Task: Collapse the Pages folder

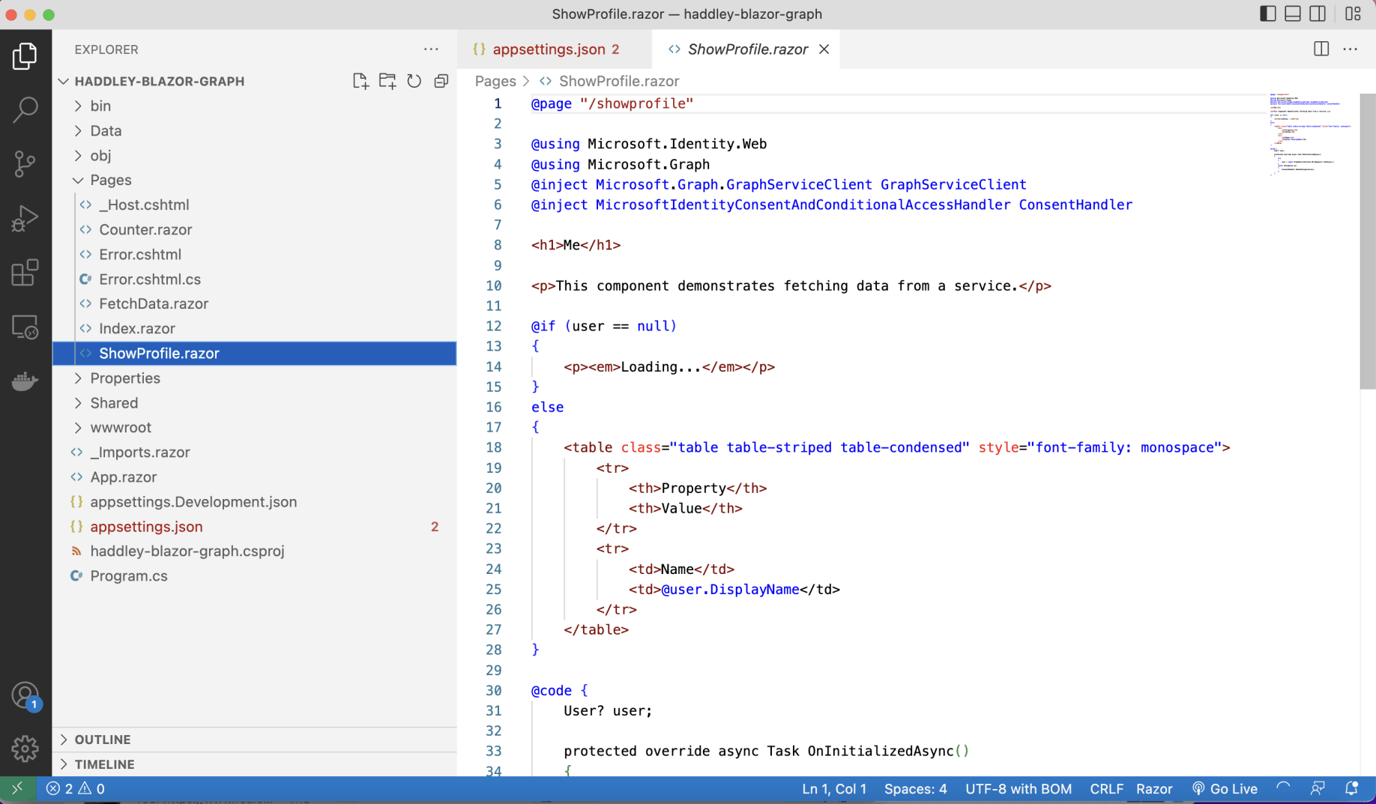Action: (x=110, y=180)
